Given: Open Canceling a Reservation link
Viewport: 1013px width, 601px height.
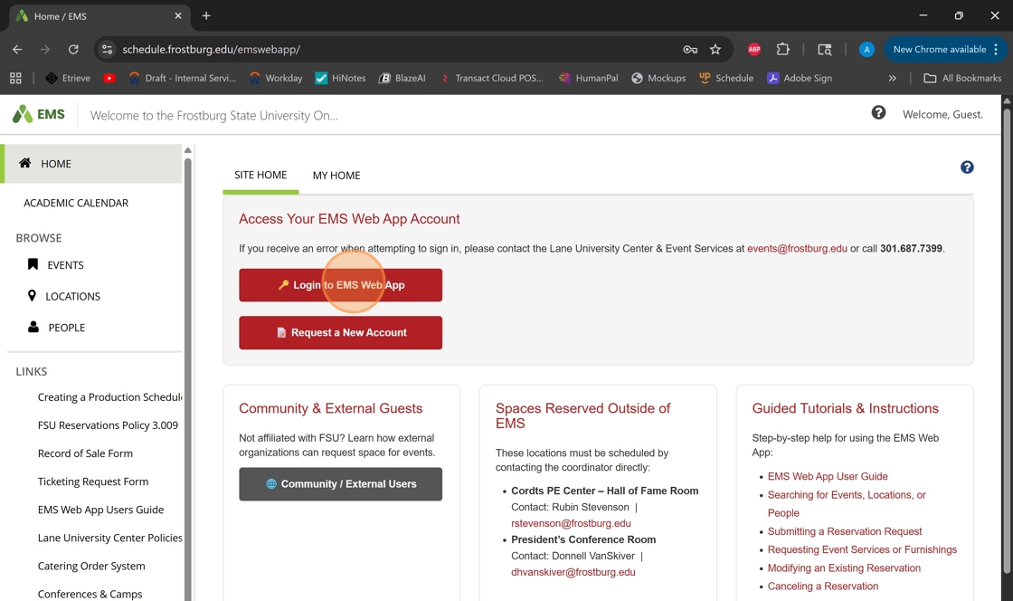Looking at the screenshot, I should [822, 587].
